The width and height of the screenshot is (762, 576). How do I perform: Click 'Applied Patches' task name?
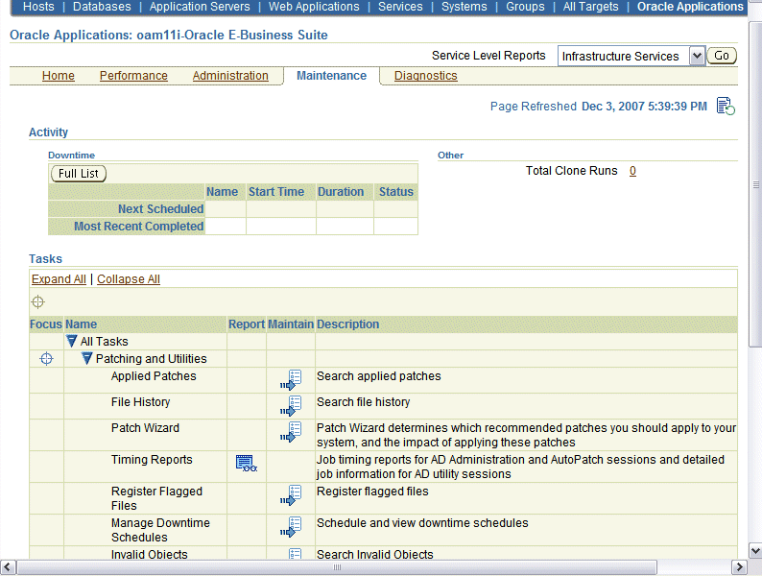pos(154,376)
